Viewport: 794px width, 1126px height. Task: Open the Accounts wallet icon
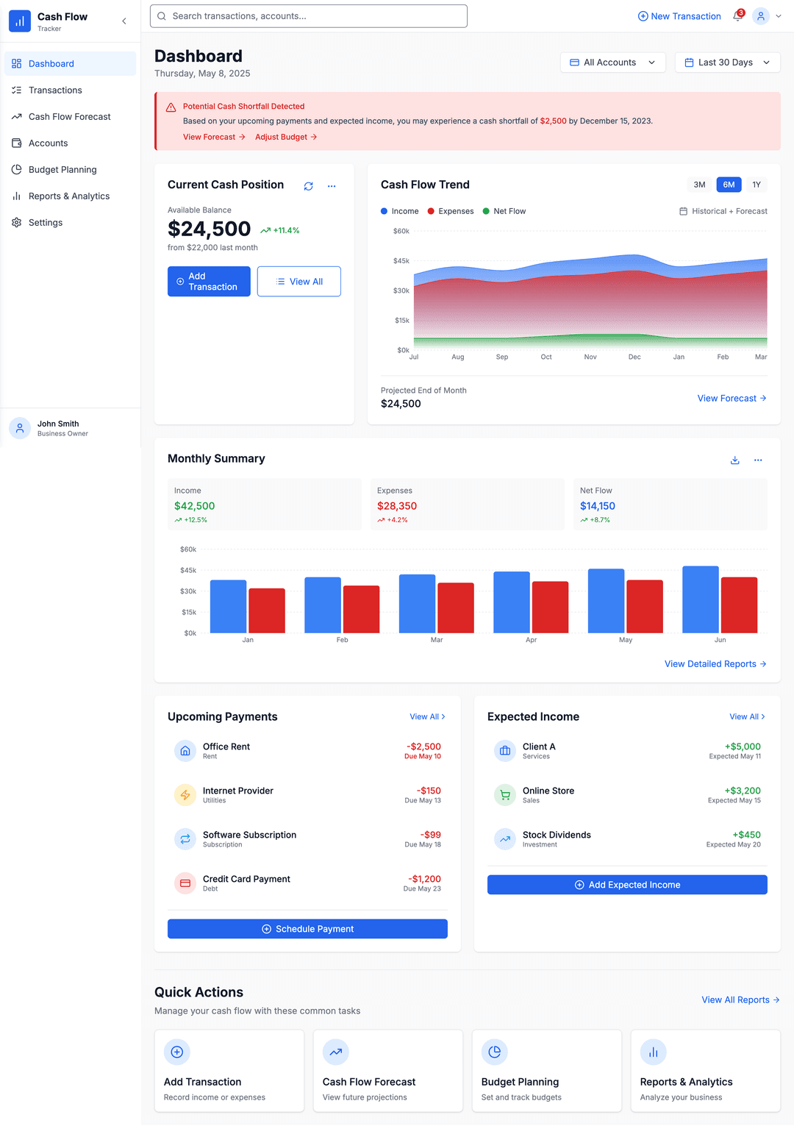(x=16, y=143)
